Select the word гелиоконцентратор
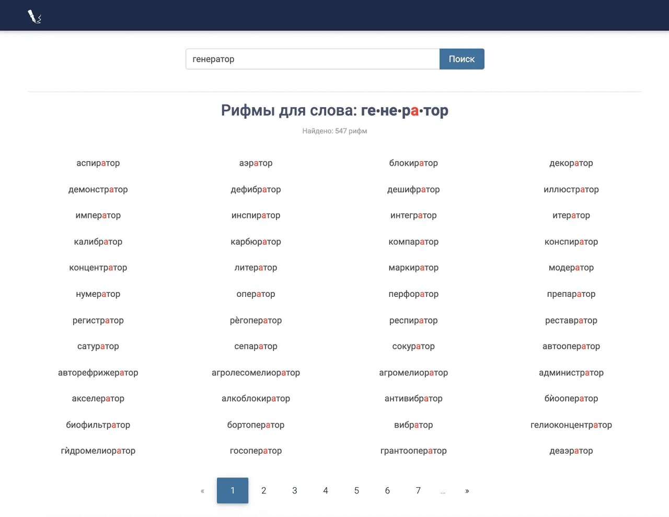Screen dimensions: 669x517 point(571,425)
